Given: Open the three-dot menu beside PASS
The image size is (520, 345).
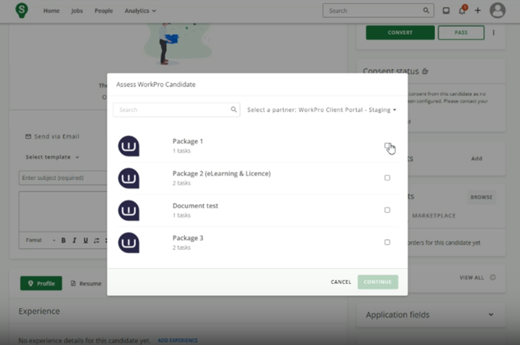Looking at the screenshot, I should click(x=493, y=32).
